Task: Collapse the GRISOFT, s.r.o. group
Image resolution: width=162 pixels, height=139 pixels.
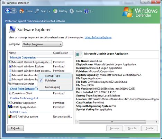Action: (18, 112)
